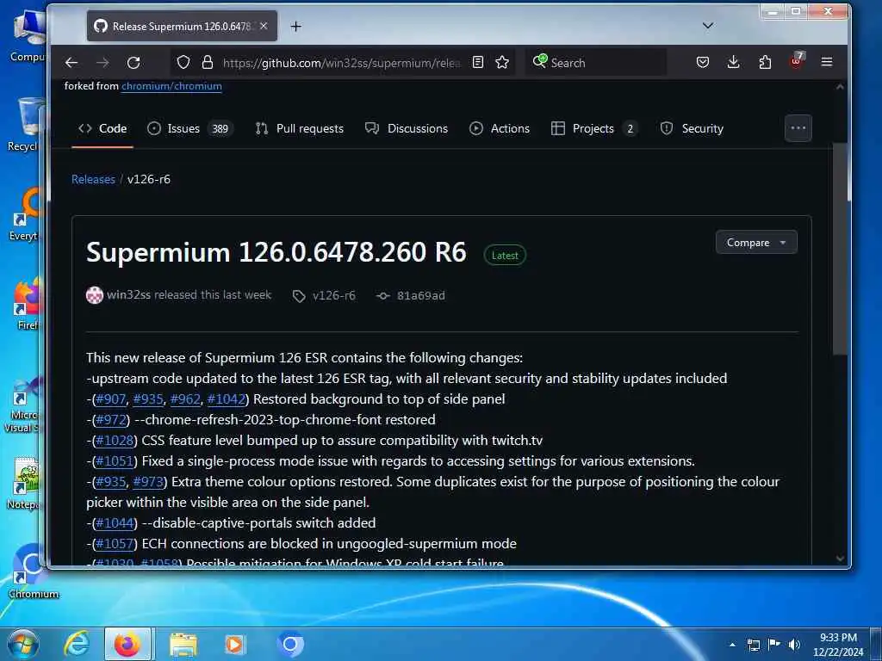Open the repository overflow menu with three dots
This screenshot has height=661, width=882.
tap(798, 128)
